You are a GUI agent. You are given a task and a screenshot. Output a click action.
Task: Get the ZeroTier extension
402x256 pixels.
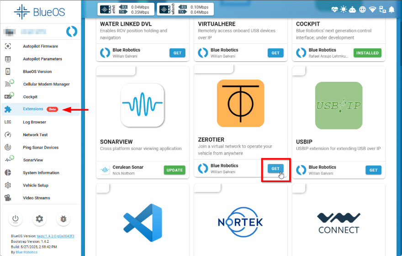tap(275, 169)
